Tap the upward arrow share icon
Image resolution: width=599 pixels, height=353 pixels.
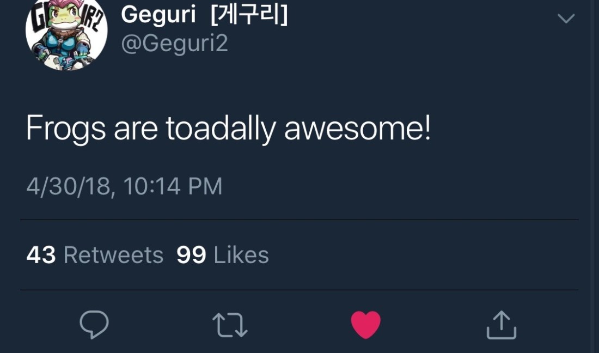(500, 325)
